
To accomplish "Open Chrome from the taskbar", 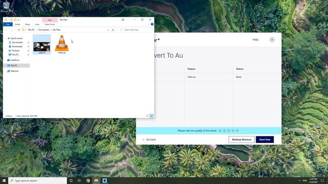I will (x=88, y=180).
